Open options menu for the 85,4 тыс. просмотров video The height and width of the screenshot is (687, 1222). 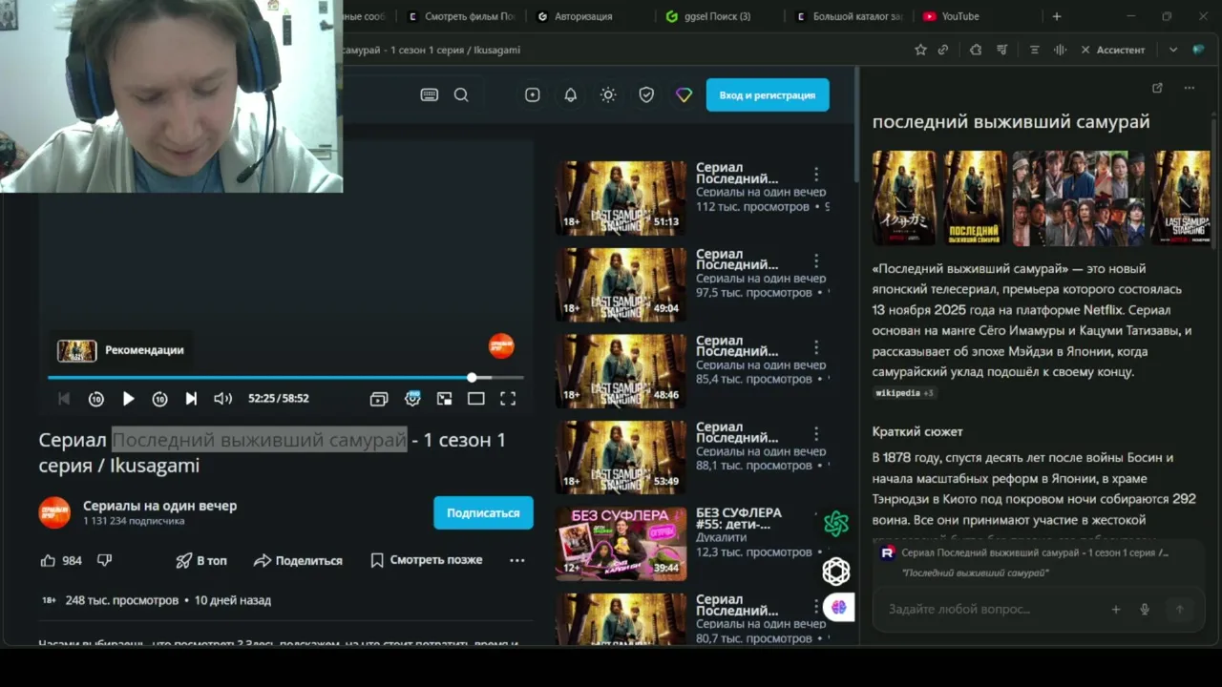(x=816, y=348)
